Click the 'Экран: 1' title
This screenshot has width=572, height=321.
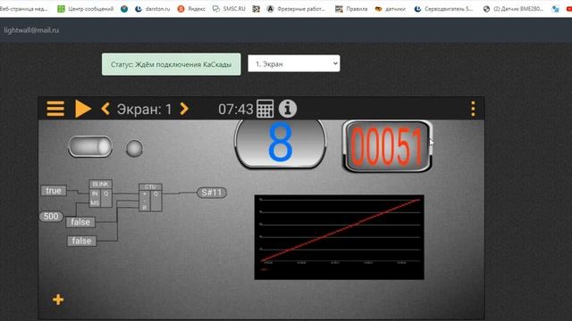tap(144, 109)
